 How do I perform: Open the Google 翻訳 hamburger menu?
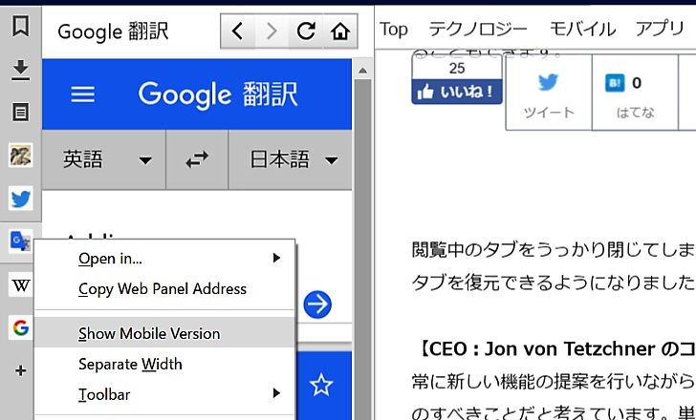[x=82, y=94]
